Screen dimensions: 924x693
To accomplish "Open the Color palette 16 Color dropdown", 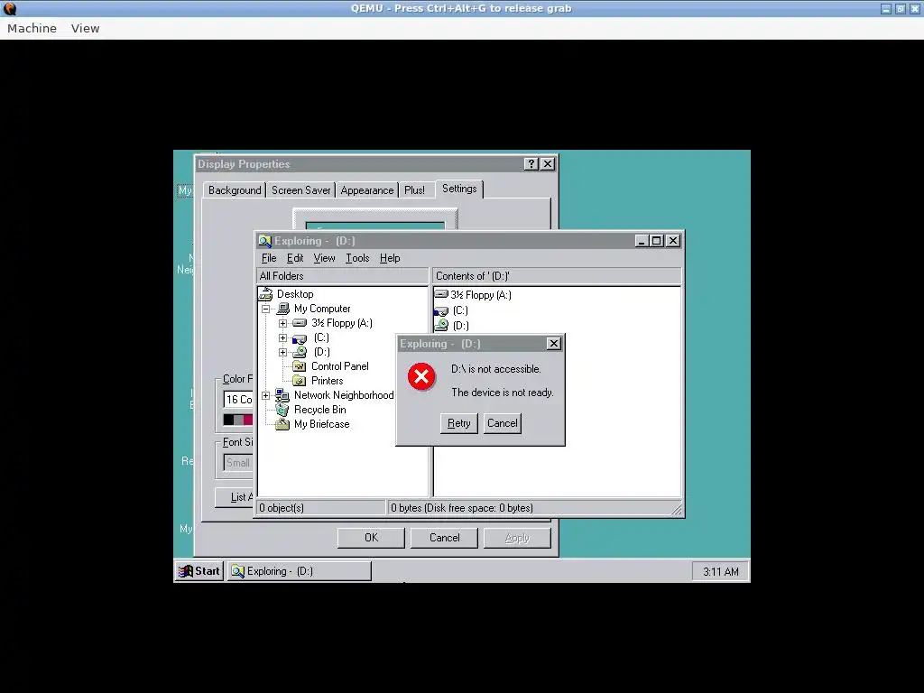I will [238, 400].
